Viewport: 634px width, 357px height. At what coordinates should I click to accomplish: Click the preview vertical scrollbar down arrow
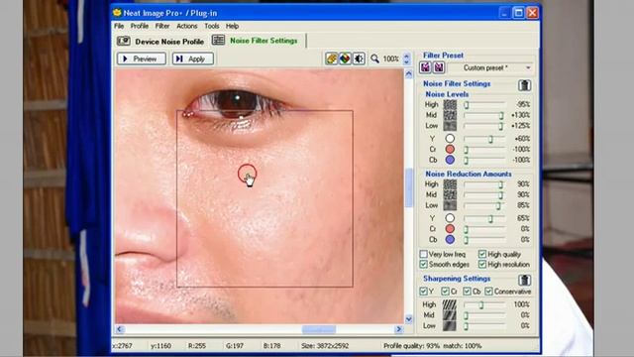pyautogui.click(x=408, y=319)
